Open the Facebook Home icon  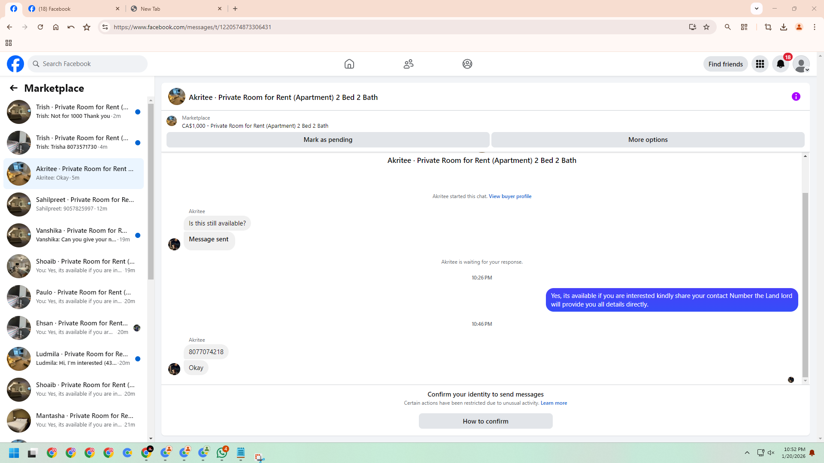point(349,64)
